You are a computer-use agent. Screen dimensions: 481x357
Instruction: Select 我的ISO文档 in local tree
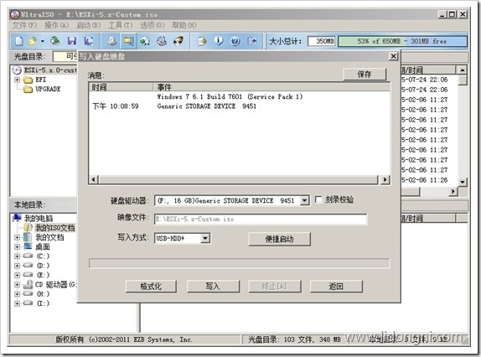pos(49,228)
